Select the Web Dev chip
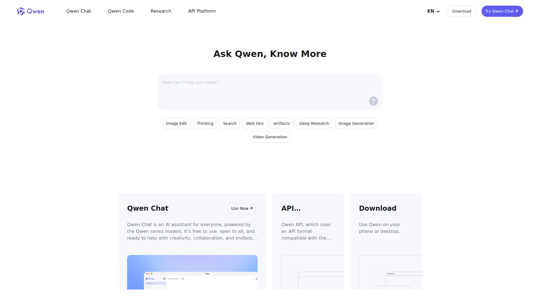This screenshot has height=303, width=540. click(255, 123)
